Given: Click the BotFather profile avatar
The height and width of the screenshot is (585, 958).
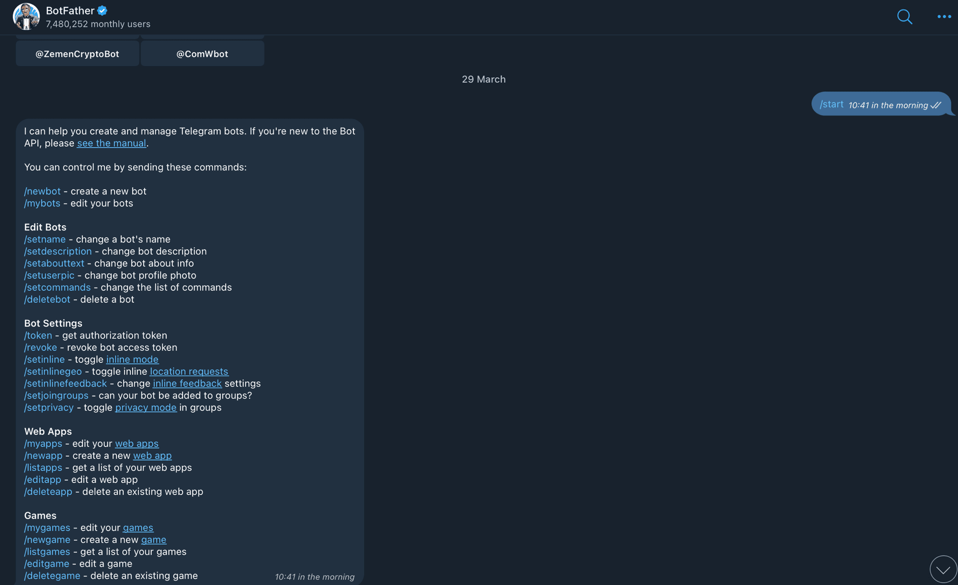Looking at the screenshot, I should click(26, 16).
